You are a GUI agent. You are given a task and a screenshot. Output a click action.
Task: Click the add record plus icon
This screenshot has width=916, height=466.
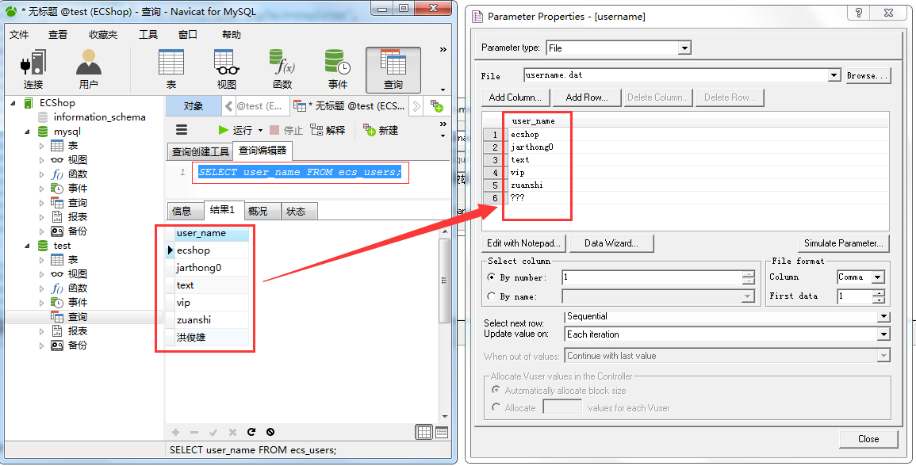coord(175,432)
